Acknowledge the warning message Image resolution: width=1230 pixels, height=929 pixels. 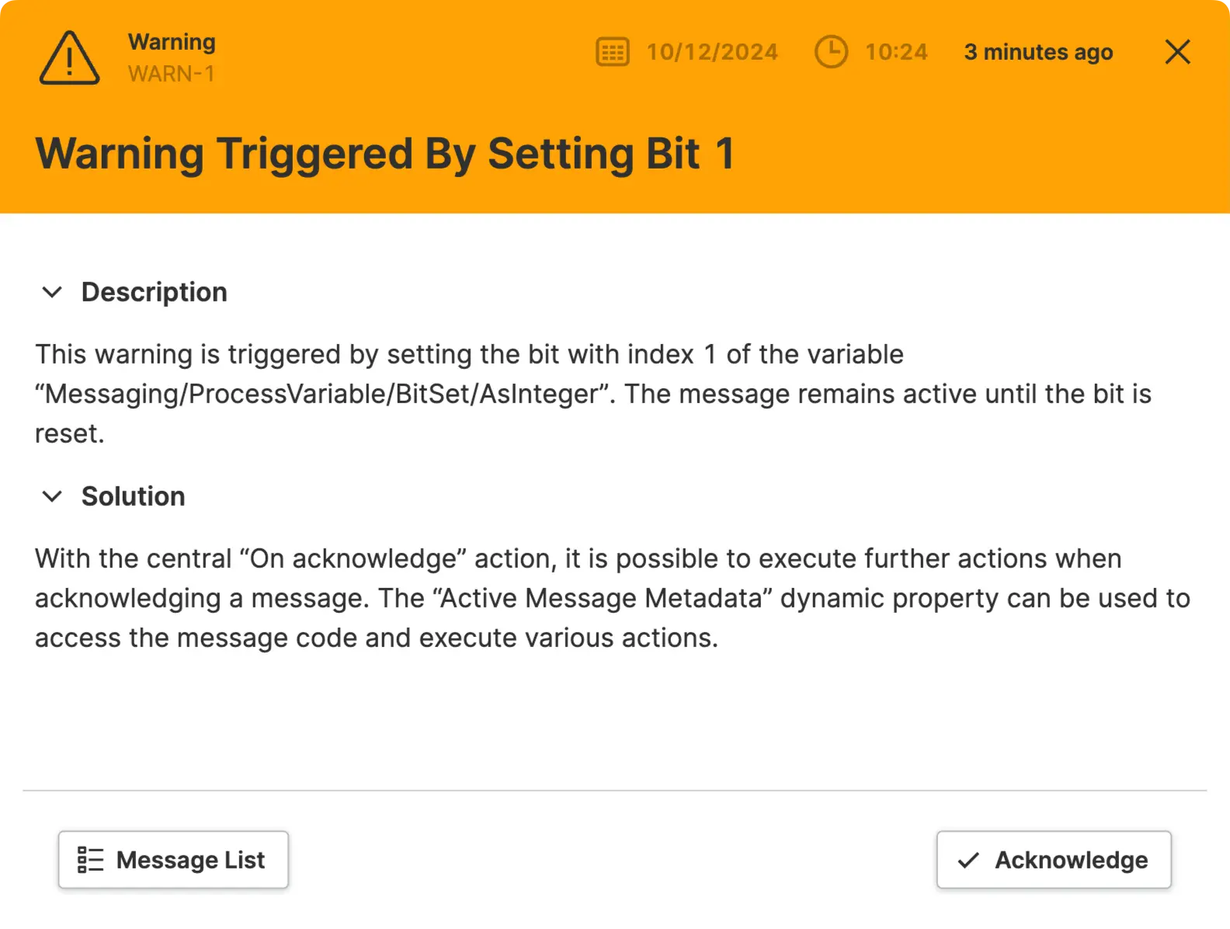[x=1054, y=860]
